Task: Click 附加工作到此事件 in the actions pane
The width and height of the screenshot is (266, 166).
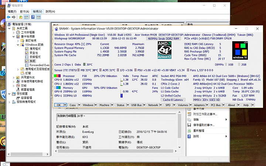Action: click(205, 114)
